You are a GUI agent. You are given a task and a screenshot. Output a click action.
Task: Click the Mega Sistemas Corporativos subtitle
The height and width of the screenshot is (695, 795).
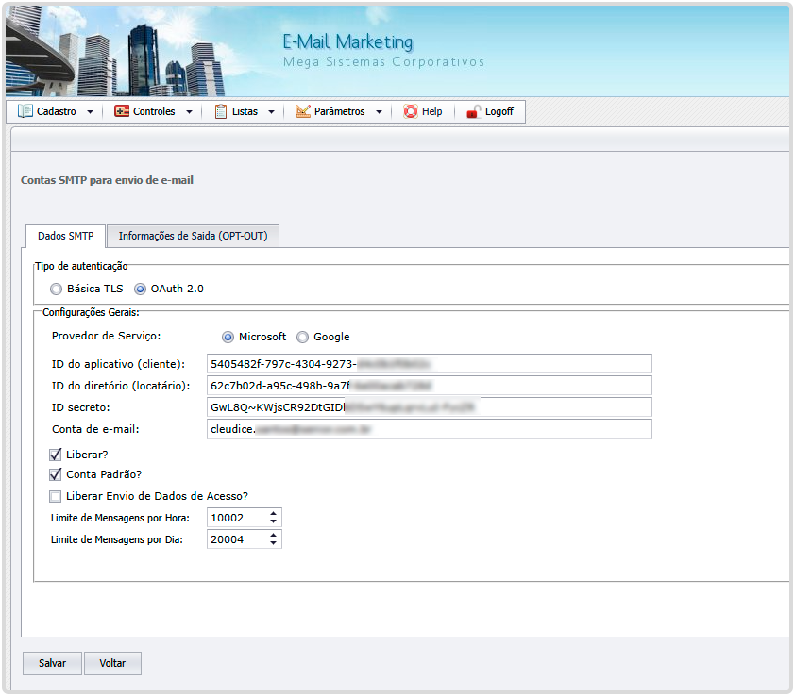click(x=384, y=62)
